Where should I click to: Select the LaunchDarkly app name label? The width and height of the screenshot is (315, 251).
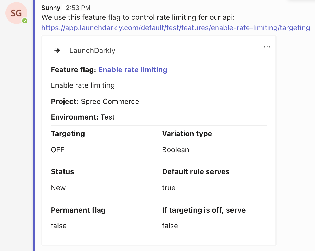(x=92, y=51)
